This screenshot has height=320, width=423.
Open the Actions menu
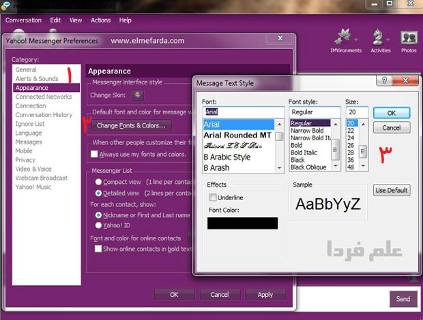point(100,20)
